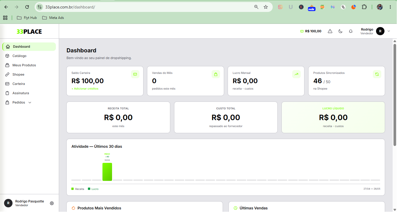Click the Vendas do Mês bag icon

point(216,74)
